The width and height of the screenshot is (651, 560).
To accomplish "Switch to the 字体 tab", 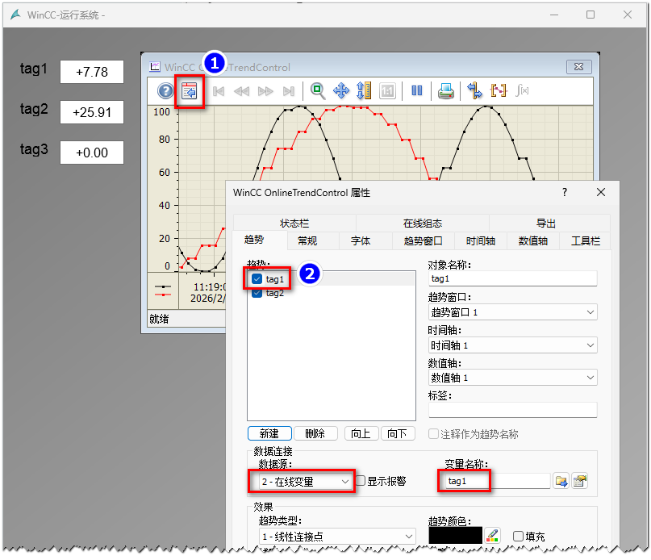I will tap(361, 240).
